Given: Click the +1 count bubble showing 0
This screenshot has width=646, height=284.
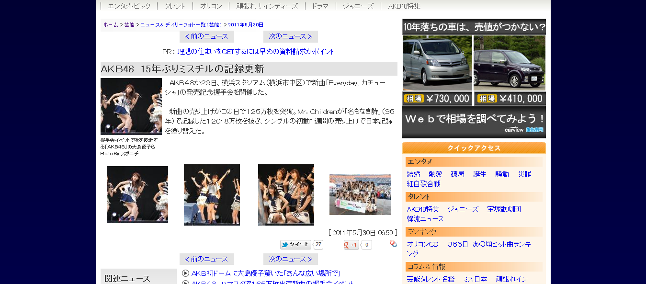Looking at the screenshot, I should coord(366,245).
